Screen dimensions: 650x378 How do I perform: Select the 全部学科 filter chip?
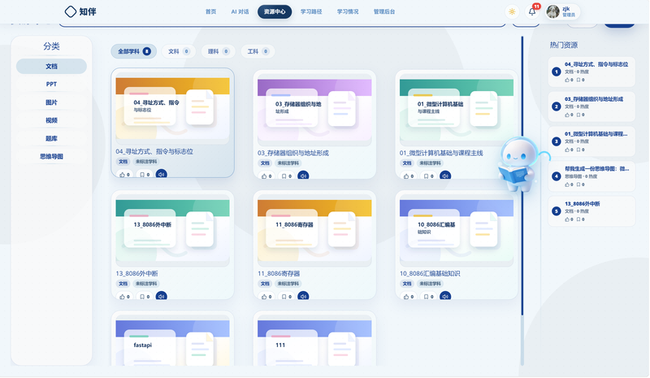[x=133, y=51]
